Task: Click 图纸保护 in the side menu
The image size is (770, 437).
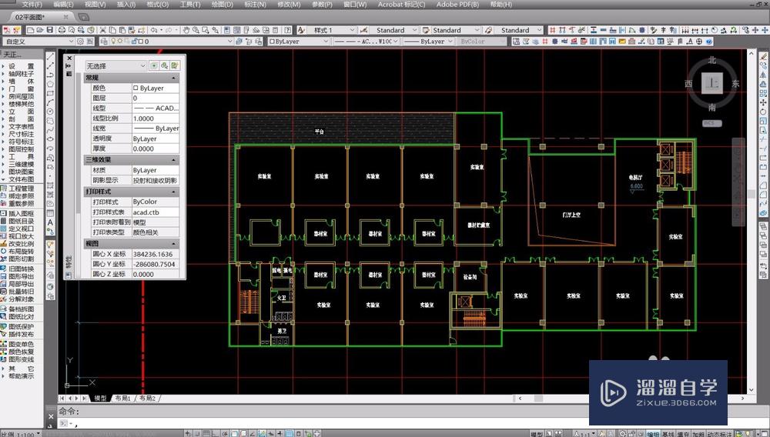Action: pyautogui.click(x=21, y=327)
